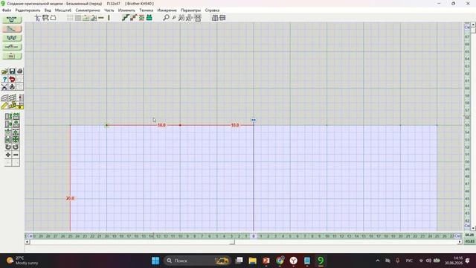The width and height of the screenshot is (476, 268).
Task: Open Chrome from the taskbar
Action: (280, 261)
